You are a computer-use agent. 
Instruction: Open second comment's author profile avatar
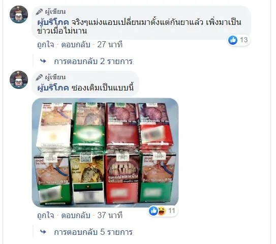(x=19, y=80)
